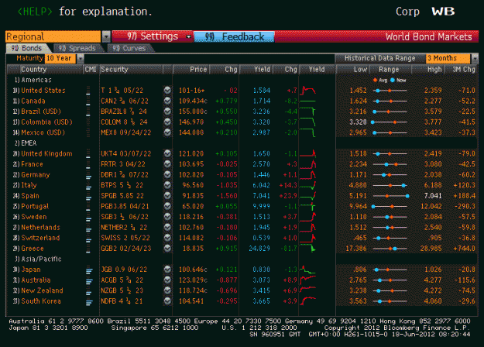Image resolution: width=484 pixels, height=347 pixels.
Task: Open the Historical Data Range 3 Months dropdown
Action: pos(475,58)
